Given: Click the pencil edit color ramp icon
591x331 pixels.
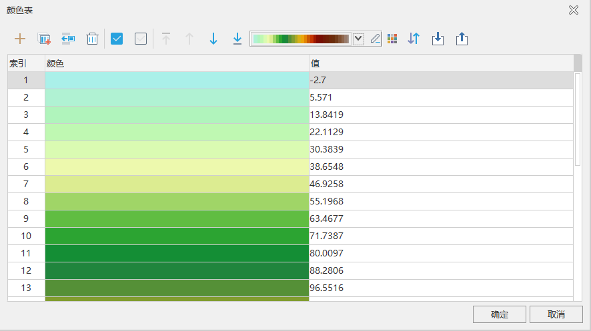Looking at the screenshot, I should click(x=375, y=39).
